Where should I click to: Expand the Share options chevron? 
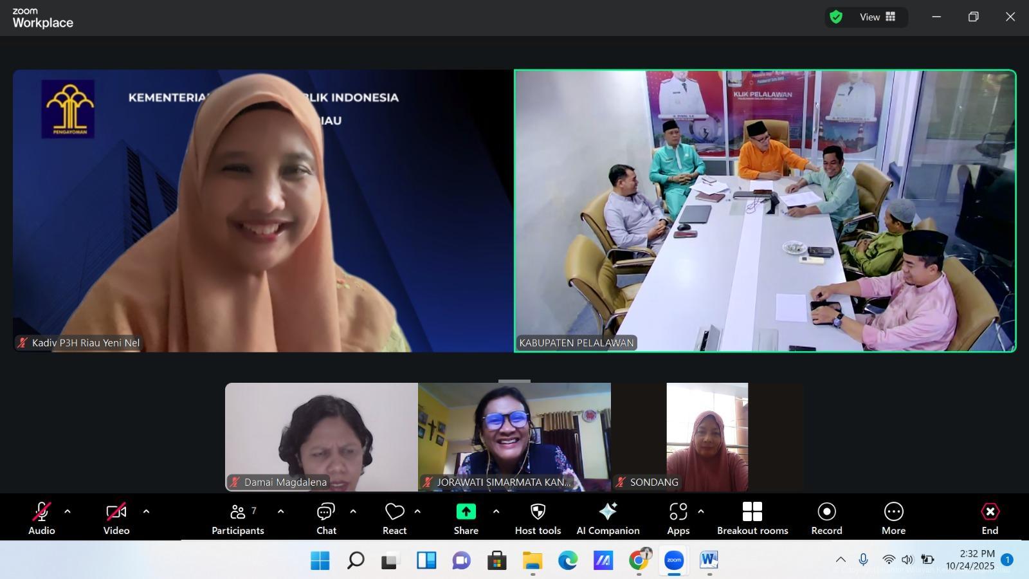click(496, 512)
